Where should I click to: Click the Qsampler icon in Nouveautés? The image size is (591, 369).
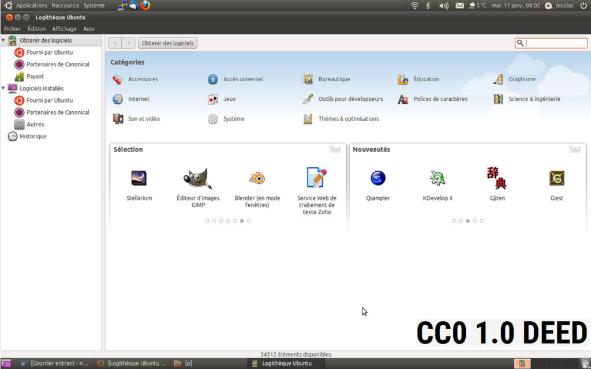378,178
